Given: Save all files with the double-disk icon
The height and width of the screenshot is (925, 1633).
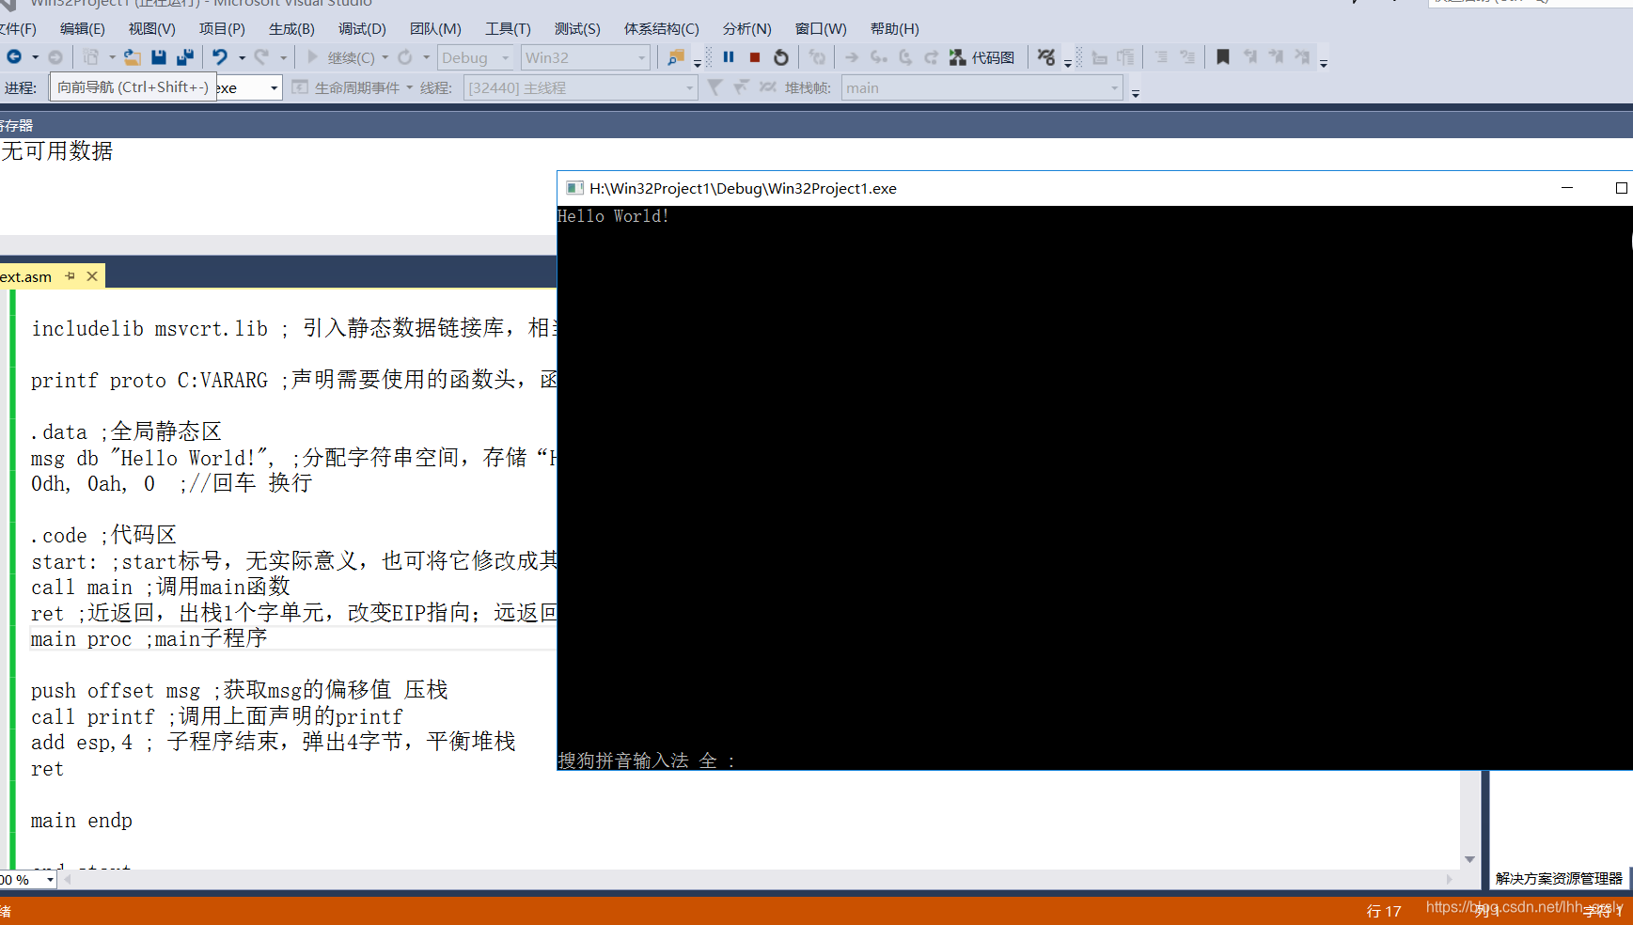Looking at the screenshot, I should 185,57.
